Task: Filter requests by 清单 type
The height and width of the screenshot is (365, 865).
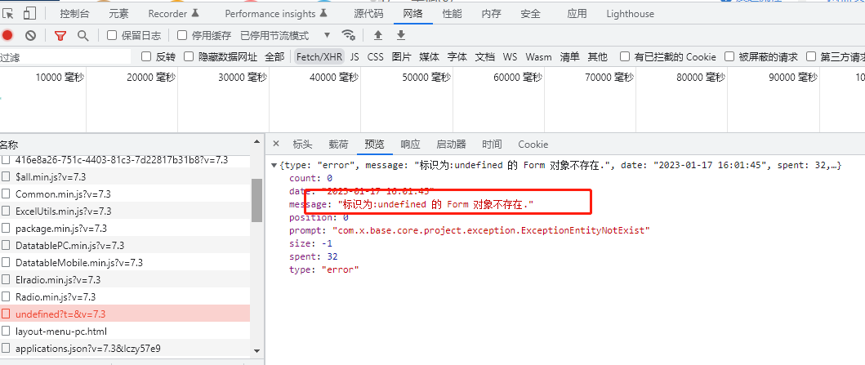Action: tap(570, 57)
